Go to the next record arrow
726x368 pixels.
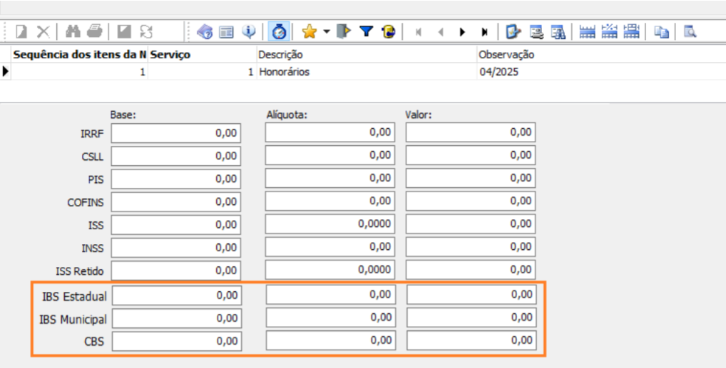point(462,31)
